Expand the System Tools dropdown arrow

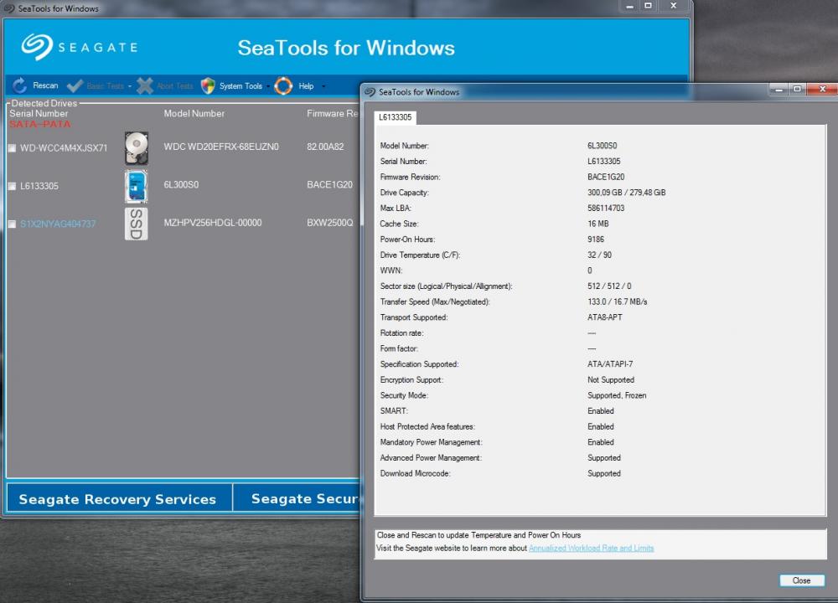(268, 86)
